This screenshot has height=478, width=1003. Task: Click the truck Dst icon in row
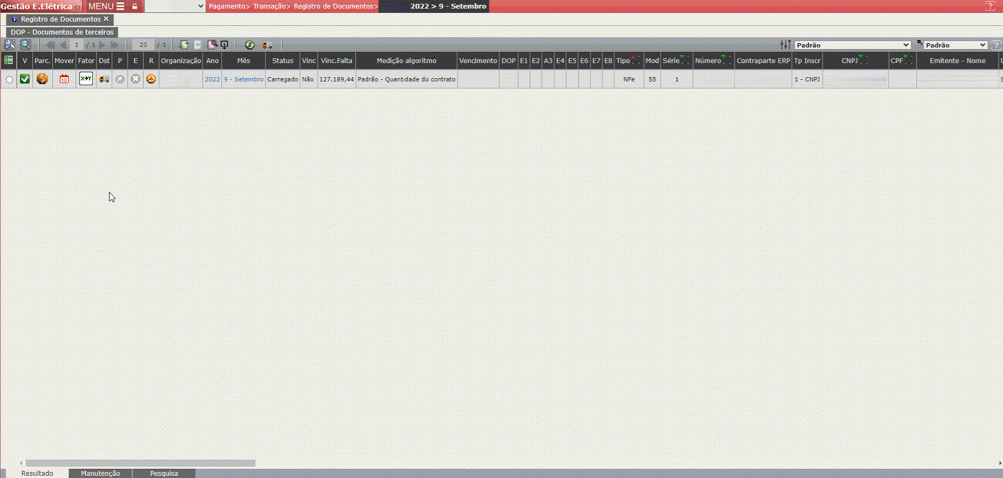[x=104, y=79]
